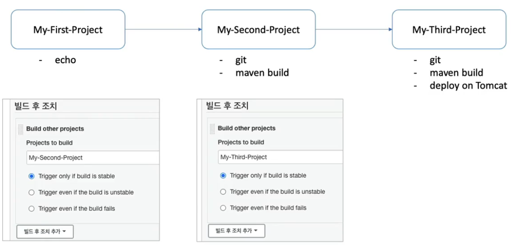Image resolution: width=514 pixels, height=248 pixels.
Task: Open the '빌드 후 조치 추가' dropdown under My-Second-Project settings
Action: click(x=45, y=232)
